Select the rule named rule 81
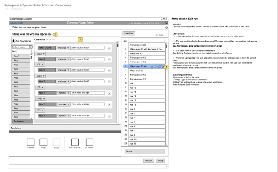Image resolution: width=278 pixels, height=172 pixels. pyautogui.click(x=147, y=144)
